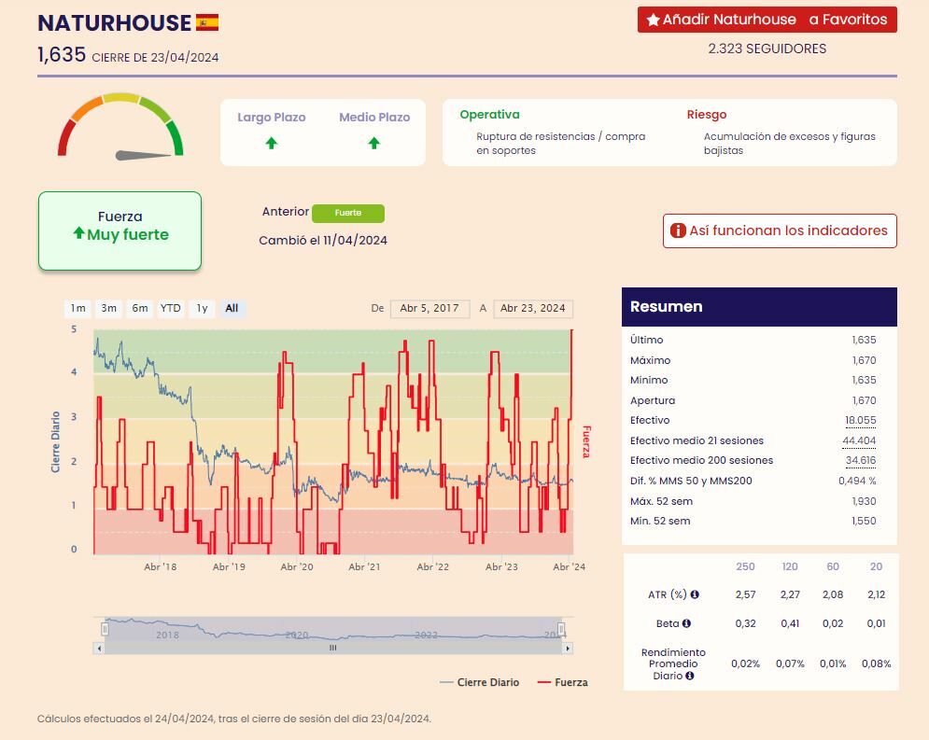Image resolution: width=929 pixels, height=740 pixels.
Task: Switch chart range to YTD
Action: 170,308
